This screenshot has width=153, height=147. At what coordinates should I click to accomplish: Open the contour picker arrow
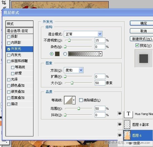pos(74,100)
